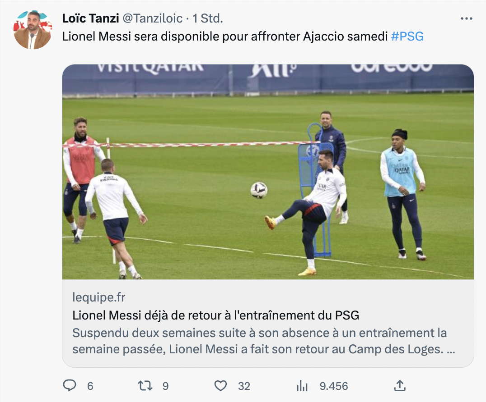The width and height of the screenshot is (486, 402).
Task: Click the reply speech bubble icon
Action: point(70,386)
